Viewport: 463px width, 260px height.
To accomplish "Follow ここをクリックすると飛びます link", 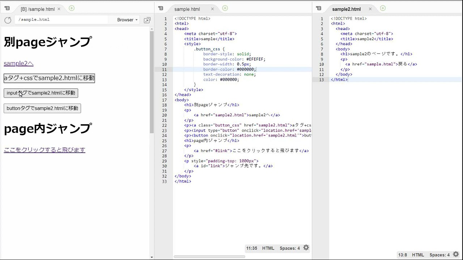I will (x=44, y=150).
